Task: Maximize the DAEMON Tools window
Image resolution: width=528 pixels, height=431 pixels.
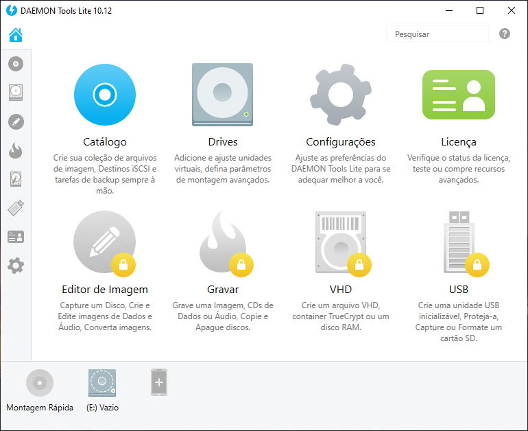Action: tap(480, 10)
